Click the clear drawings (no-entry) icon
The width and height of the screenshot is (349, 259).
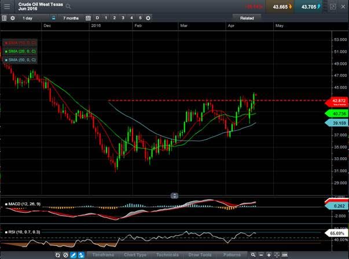click(x=65, y=255)
